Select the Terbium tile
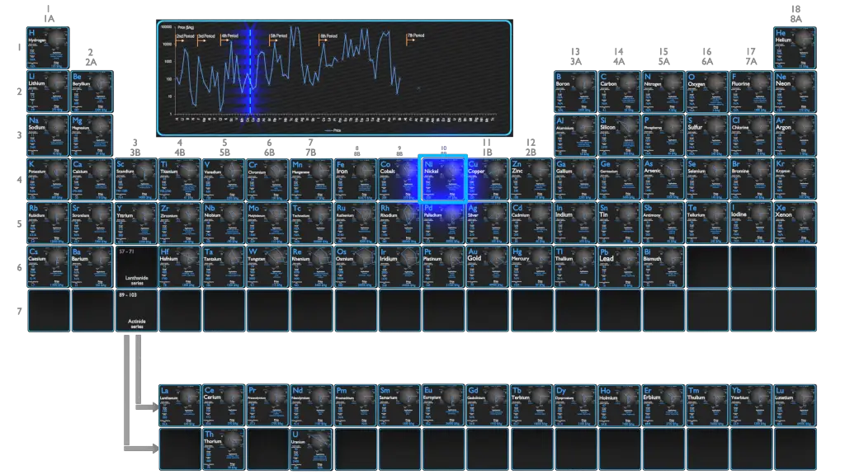845x475 pixels. tap(531, 406)
